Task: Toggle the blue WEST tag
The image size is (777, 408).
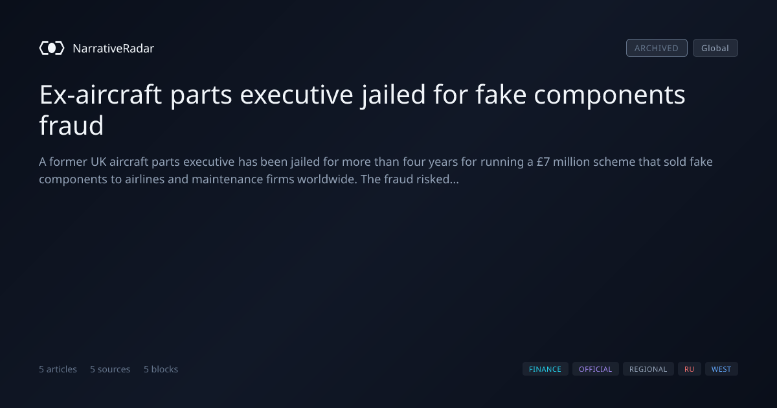Action: tap(721, 369)
